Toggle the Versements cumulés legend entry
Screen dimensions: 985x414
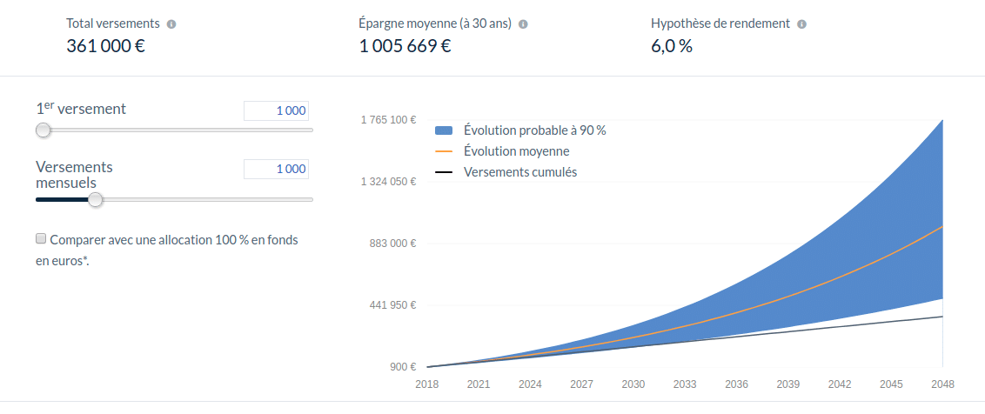point(506,172)
